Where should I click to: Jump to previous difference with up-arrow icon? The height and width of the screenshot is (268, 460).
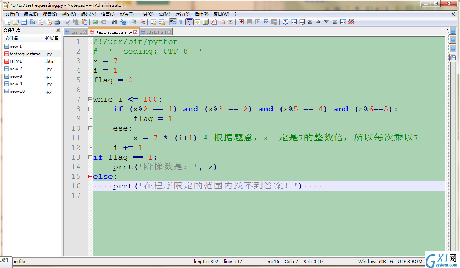318,22
